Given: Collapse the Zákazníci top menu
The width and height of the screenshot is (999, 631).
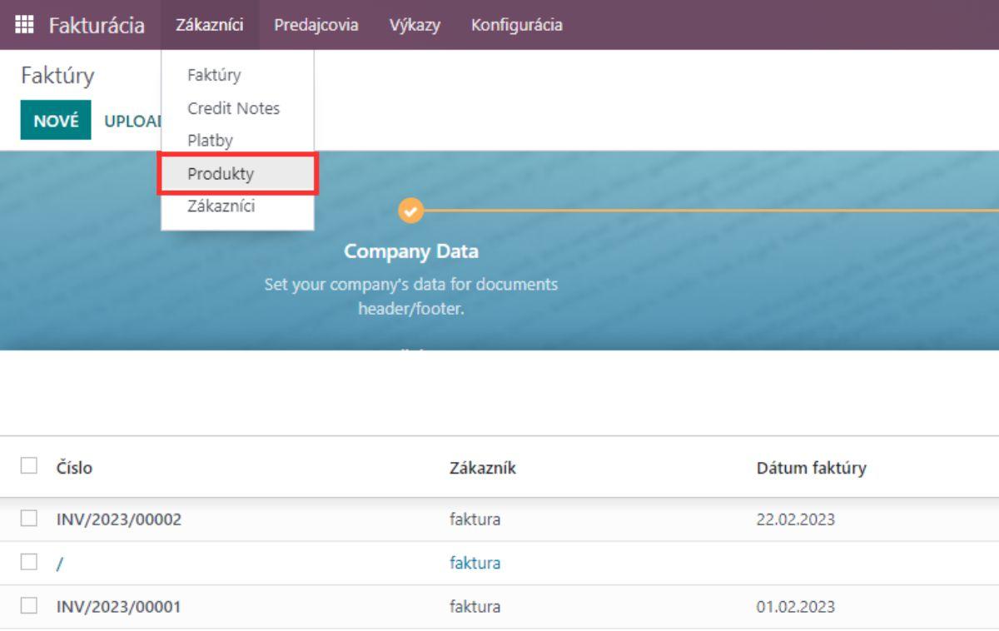Looking at the screenshot, I should click(x=210, y=25).
